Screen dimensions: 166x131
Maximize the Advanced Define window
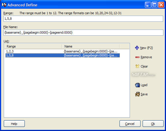point(154,5)
